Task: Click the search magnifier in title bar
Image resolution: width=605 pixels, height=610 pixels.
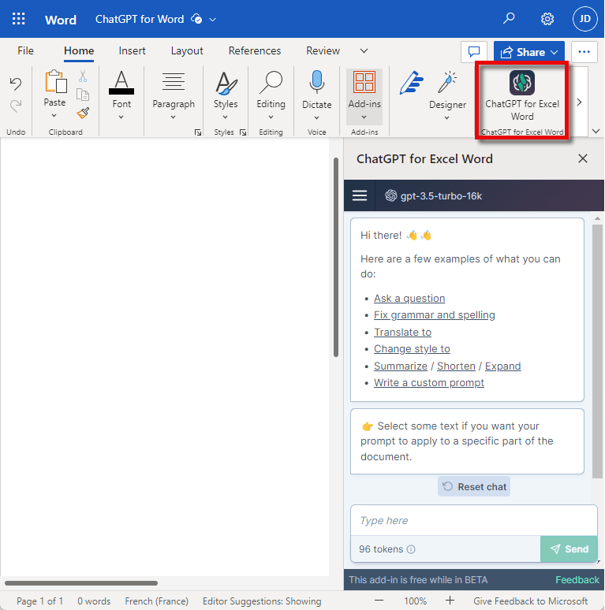Action: click(x=510, y=19)
